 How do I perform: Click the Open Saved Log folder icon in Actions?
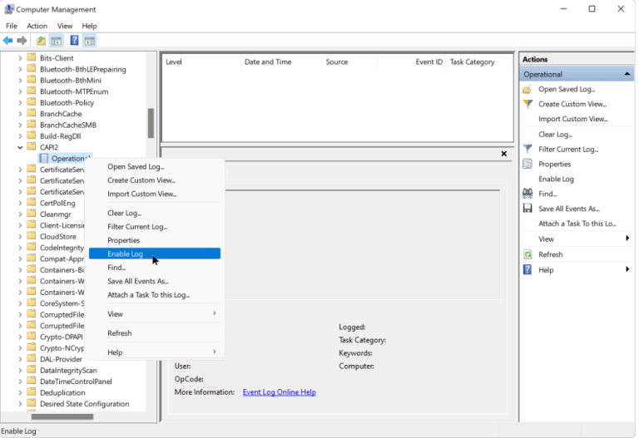528,89
